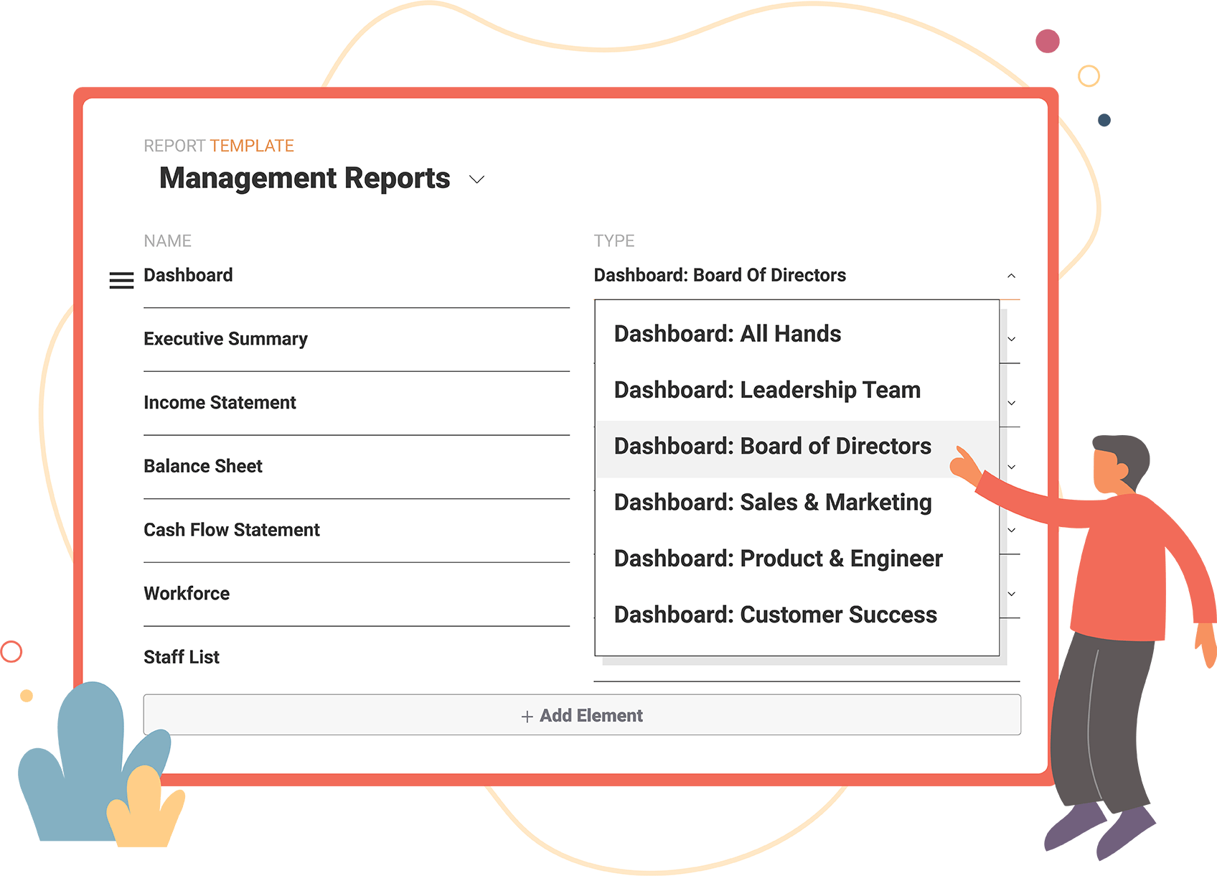Image resolution: width=1217 pixels, height=876 pixels.
Task: Expand the Workforce type chevron
Action: point(1011,594)
